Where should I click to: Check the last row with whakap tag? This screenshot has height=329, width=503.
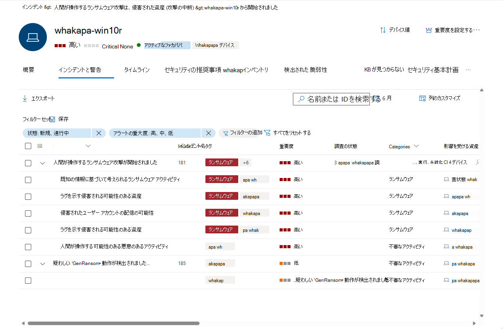[x=28, y=281]
